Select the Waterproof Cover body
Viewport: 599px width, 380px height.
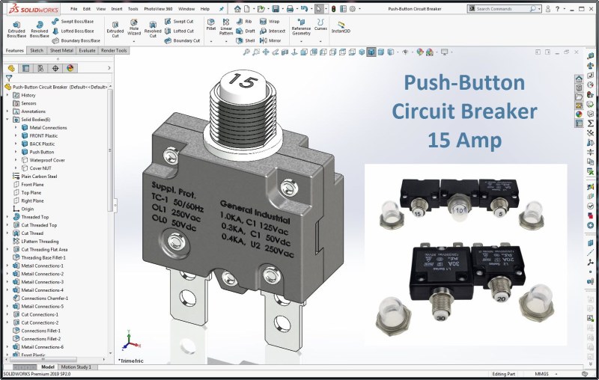tap(47, 159)
